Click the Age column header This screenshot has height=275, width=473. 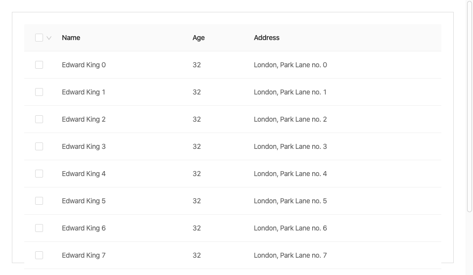coord(198,38)
